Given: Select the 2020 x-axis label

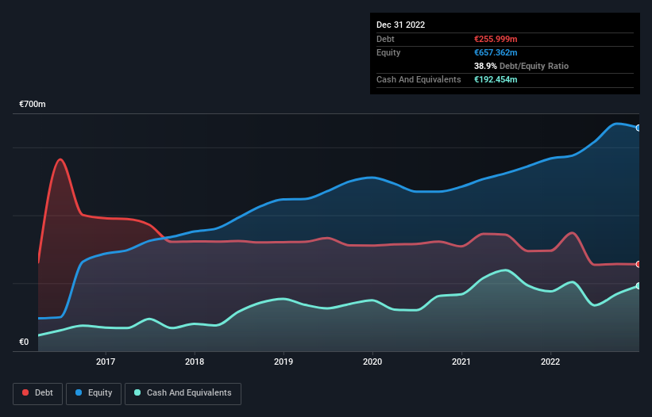Looking at the screenshot, I should (x=372, y=362).
